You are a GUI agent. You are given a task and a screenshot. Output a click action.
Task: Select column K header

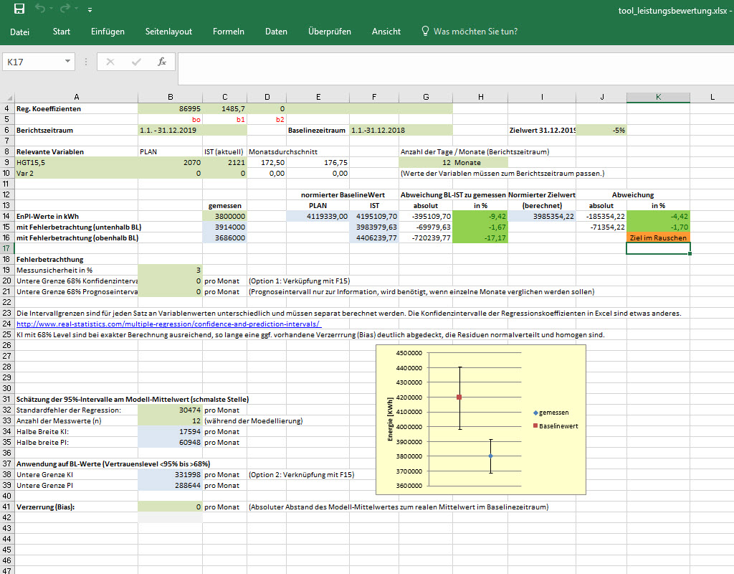tap(658, 96)
